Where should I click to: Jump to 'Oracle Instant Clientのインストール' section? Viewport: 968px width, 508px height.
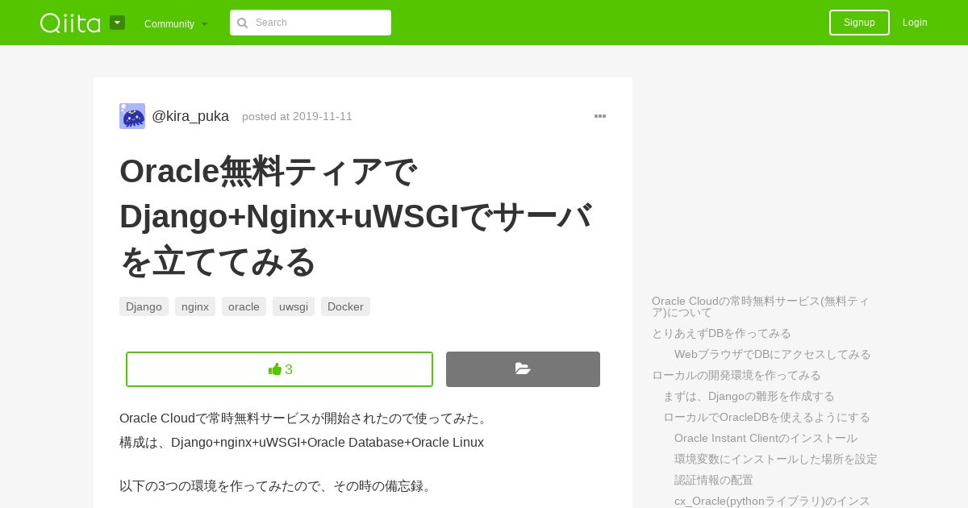click(x=766, y=438)
